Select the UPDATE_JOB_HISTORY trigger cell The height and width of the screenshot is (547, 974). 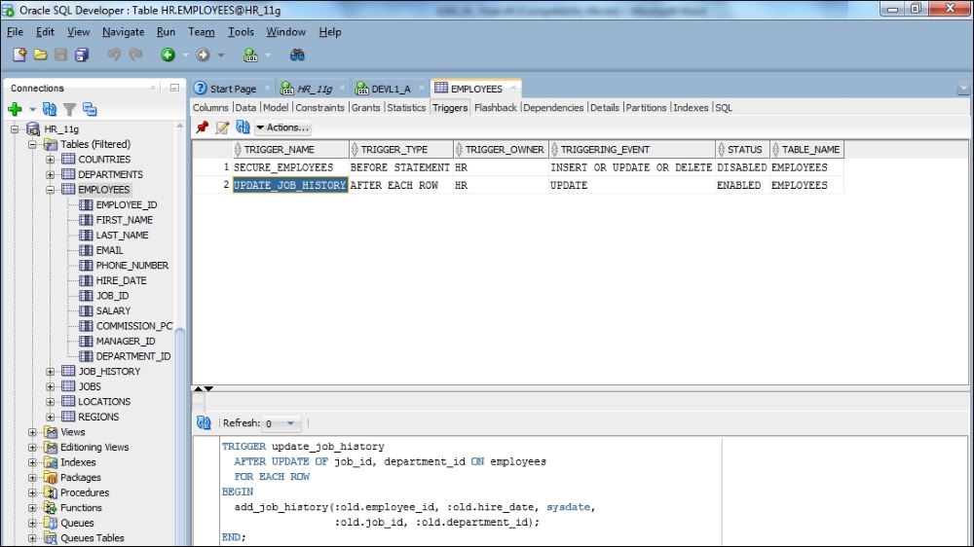(x=290, y=185)
